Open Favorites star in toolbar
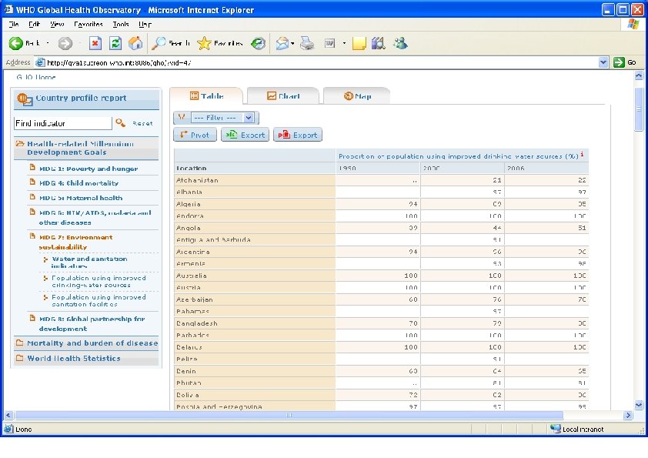 [x=204, y=43]
